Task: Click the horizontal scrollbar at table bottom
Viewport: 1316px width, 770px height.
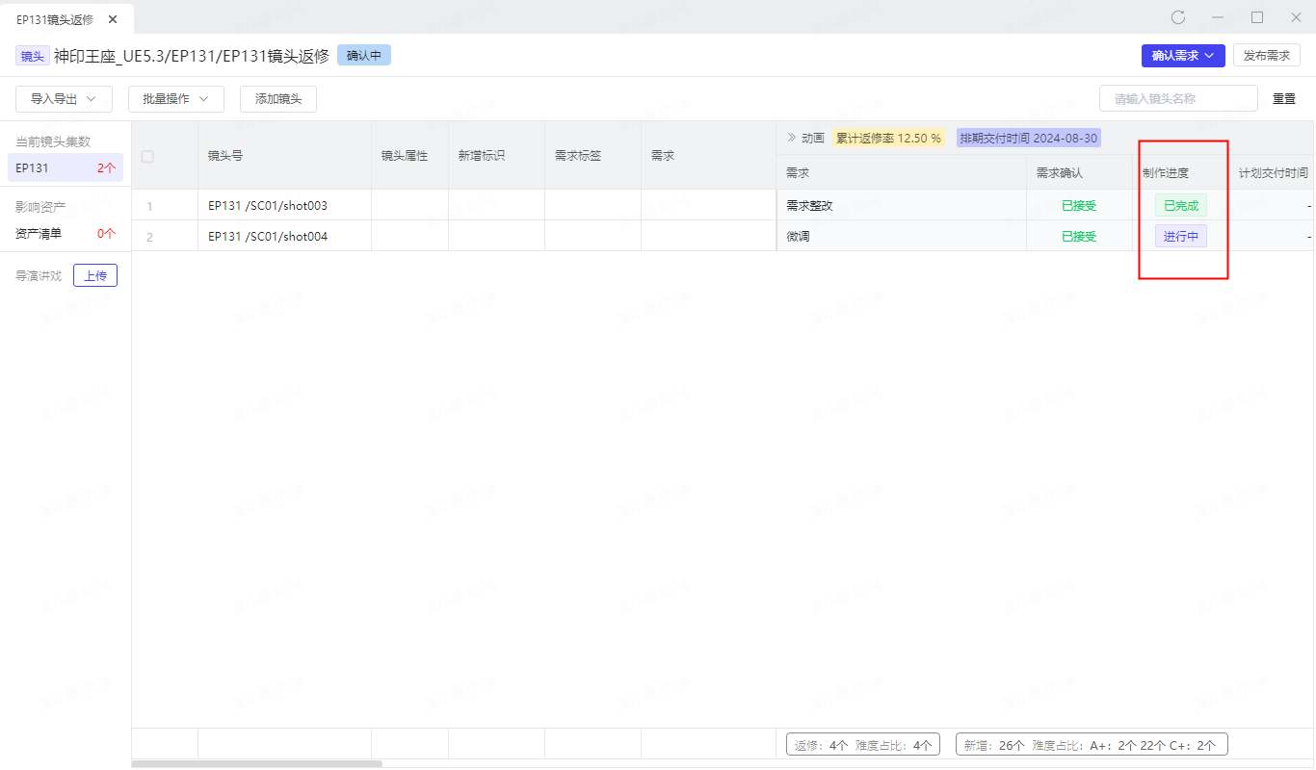Action: 256,764
